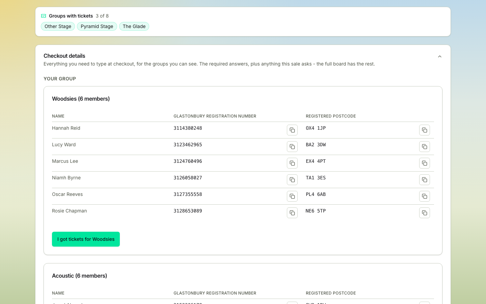Click registration number 3126058027
The image size is (486, 304).
(188, 178)
